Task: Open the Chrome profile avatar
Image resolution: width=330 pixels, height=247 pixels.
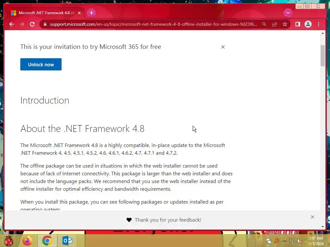Action: click(308, 24)
